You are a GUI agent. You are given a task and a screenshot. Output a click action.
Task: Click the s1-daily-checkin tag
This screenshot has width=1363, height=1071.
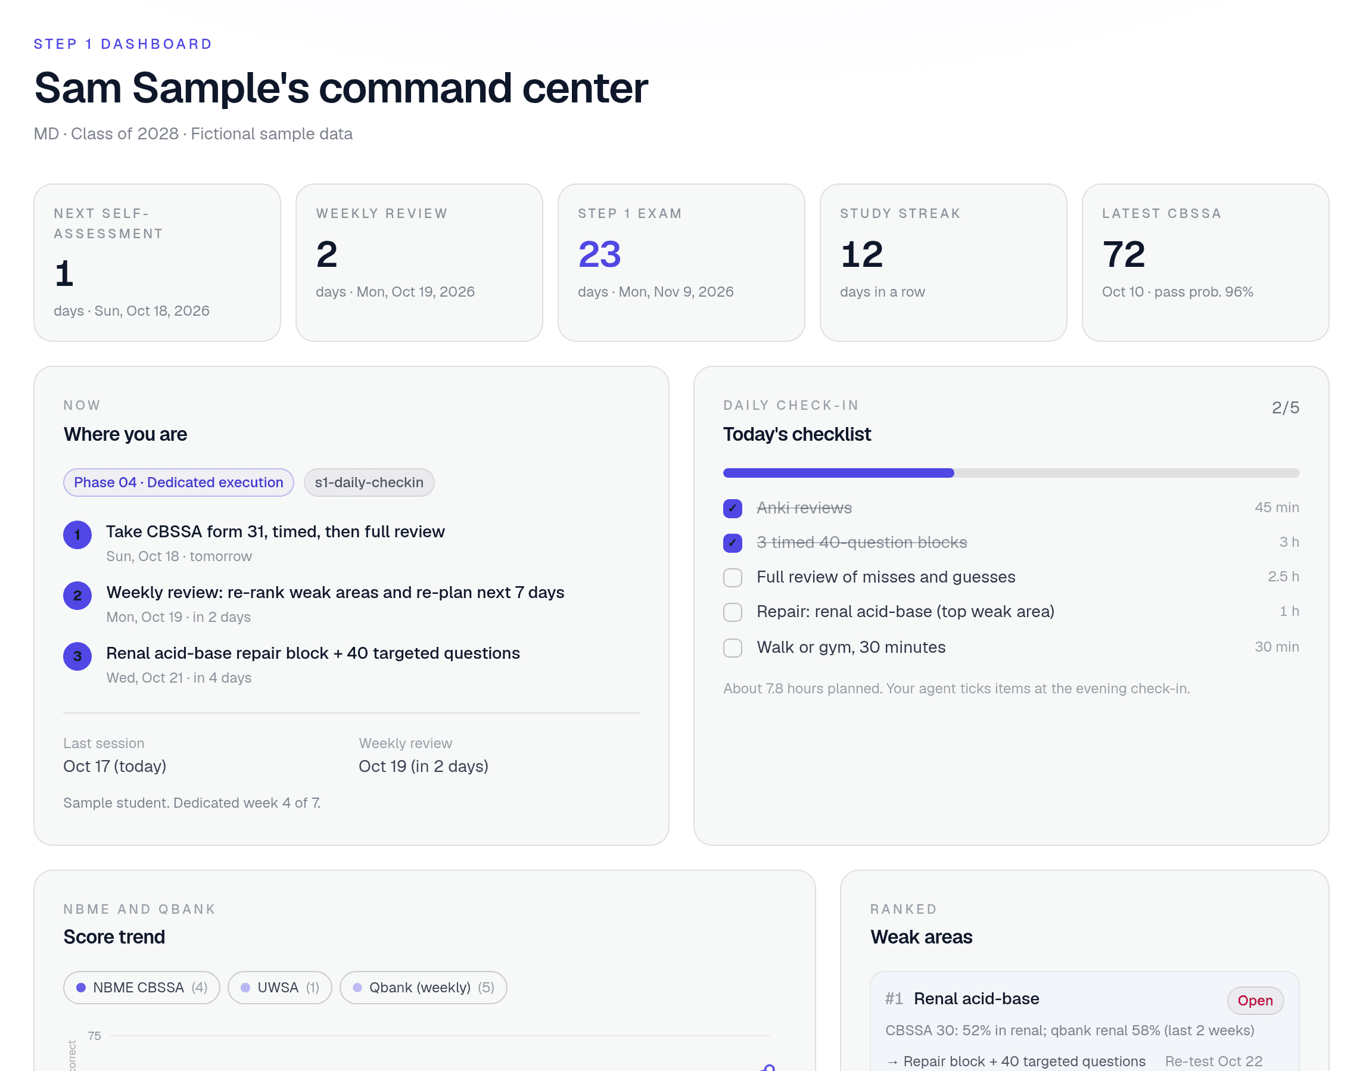[369, 482]
